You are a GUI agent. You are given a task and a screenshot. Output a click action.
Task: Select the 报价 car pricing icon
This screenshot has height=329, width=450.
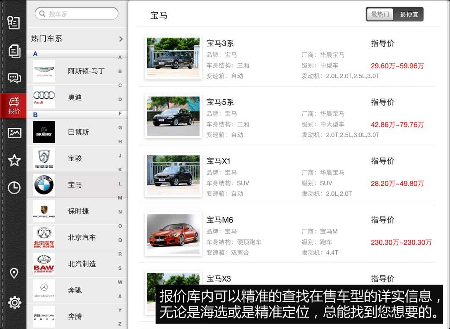(14, 105)
